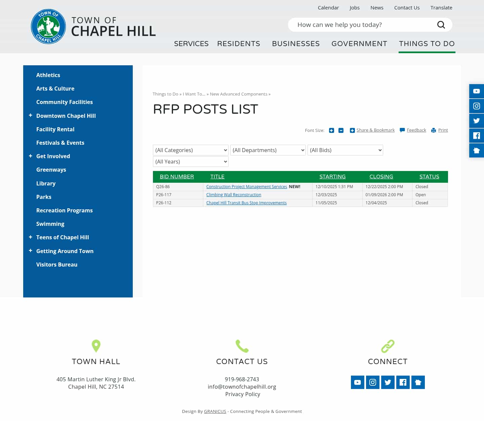The height and width of the screenshot is (421, 484).
Task: Click the Twitter icon on the right edge
Action: pyautogui.click(x=476, y=120)
